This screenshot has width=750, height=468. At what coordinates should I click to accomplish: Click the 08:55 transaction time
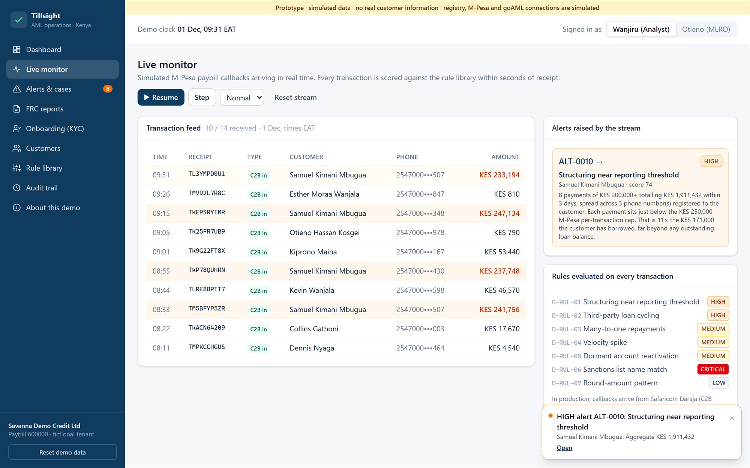tap(161, 271)
